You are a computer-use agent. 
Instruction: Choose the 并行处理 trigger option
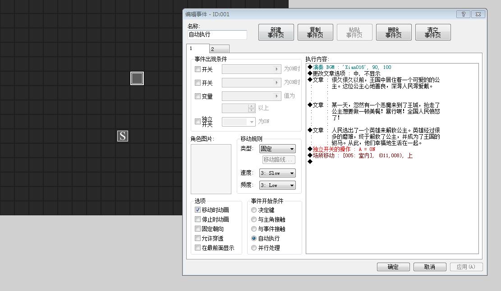pyautogui.click(x=254, y=248)
